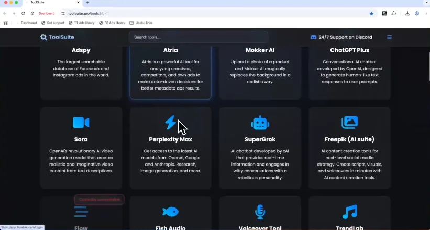
Task: Click the Perplexity Max title
Action: click(x=170, y=139)
